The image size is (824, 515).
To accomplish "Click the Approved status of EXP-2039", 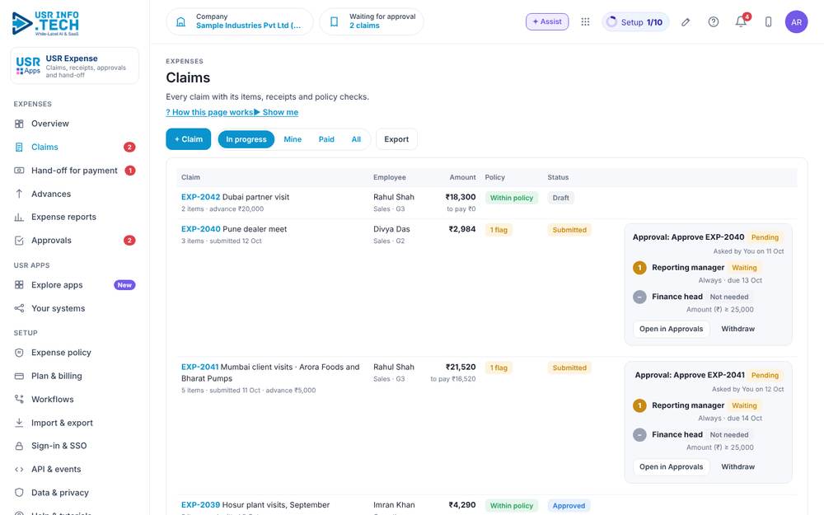I will (x=569, y=506).
